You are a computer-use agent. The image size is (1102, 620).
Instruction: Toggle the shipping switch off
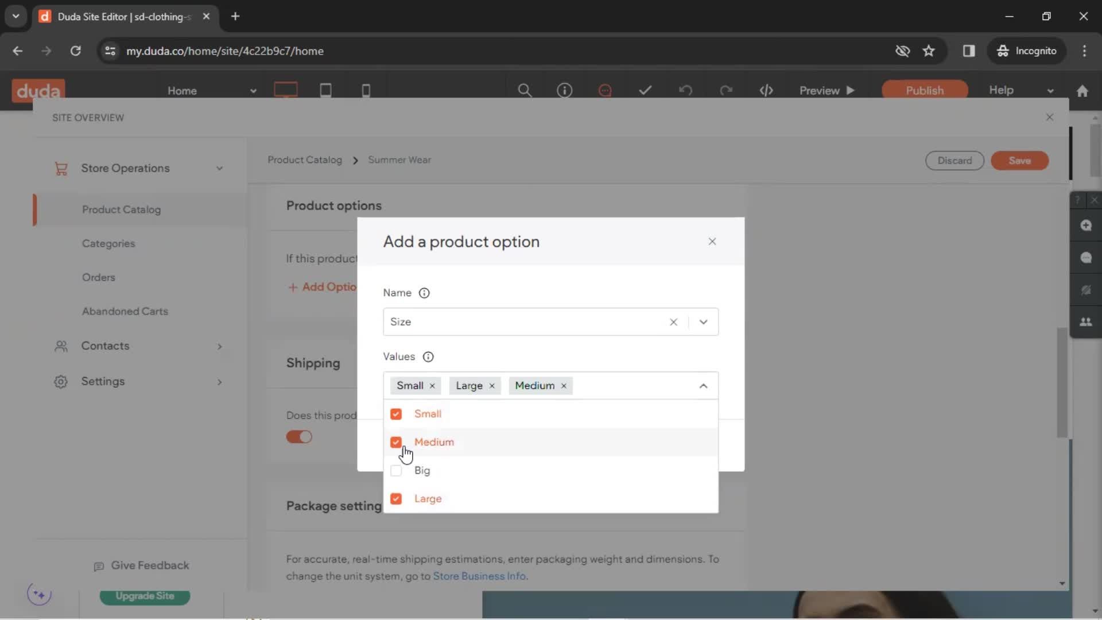coord(299,437)
